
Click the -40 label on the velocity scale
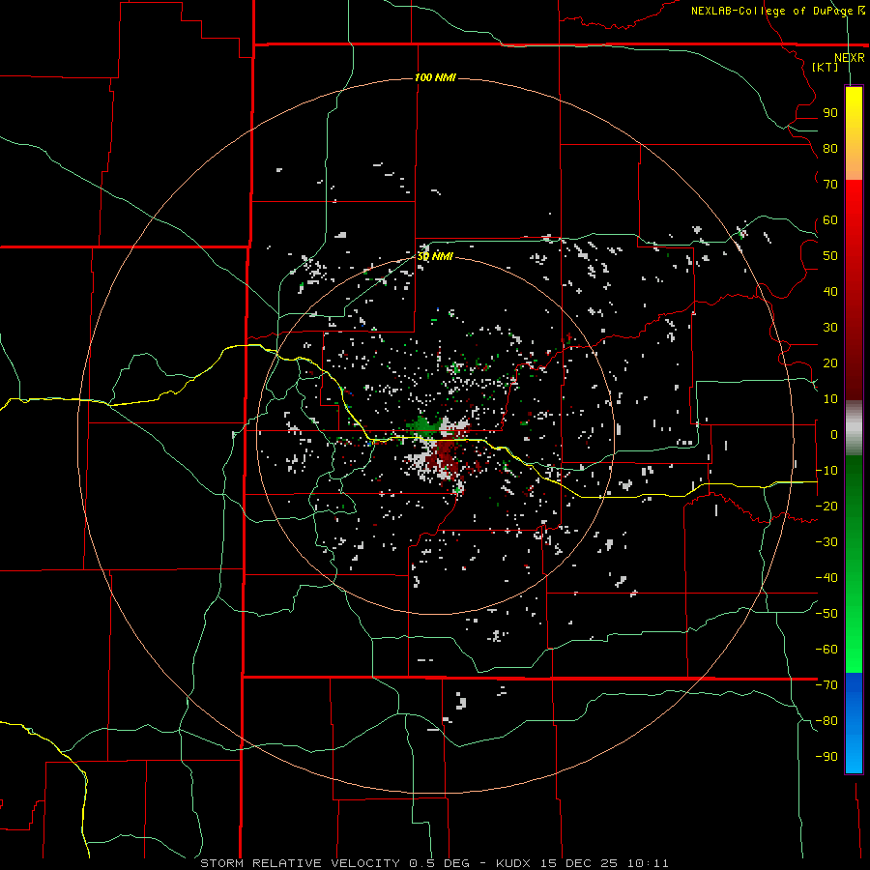(x=826, y=578)
